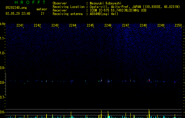Click time marker 2241
The height and width of the screenshot is (118, 185).
point(20,25)
